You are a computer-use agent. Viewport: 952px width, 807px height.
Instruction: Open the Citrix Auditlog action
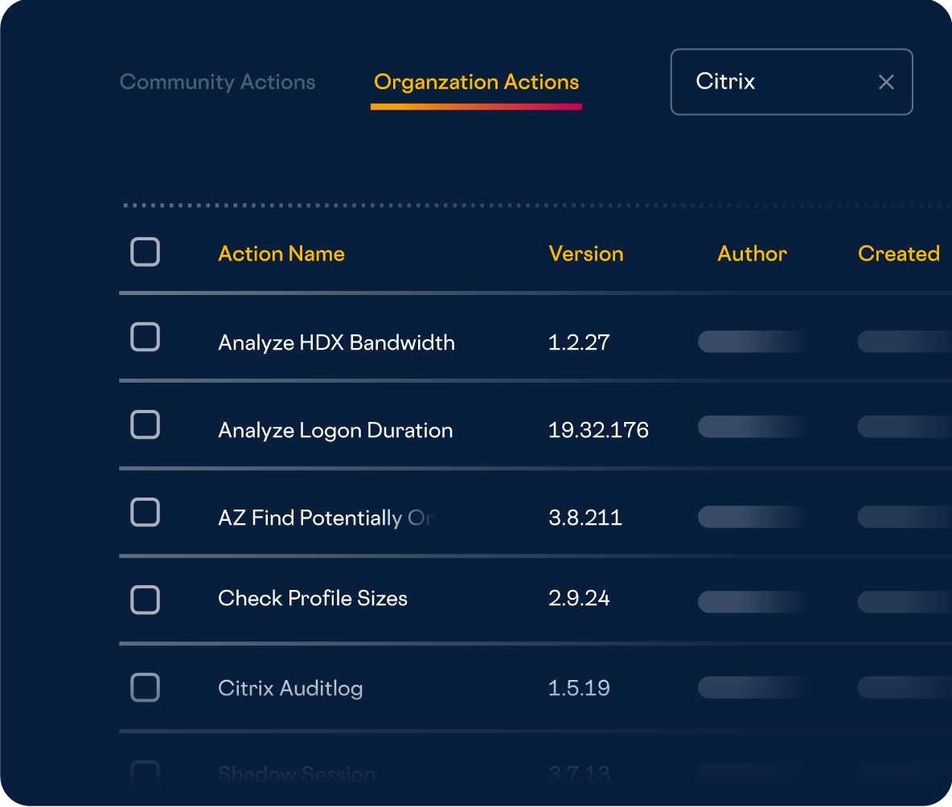(x=290, y=688)
